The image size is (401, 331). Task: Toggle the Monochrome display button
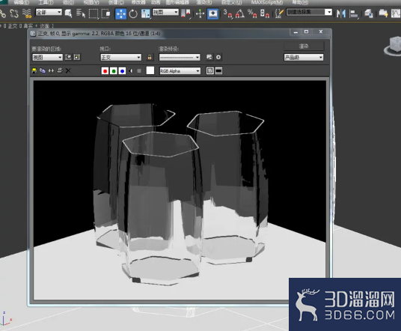pos(139,71)
